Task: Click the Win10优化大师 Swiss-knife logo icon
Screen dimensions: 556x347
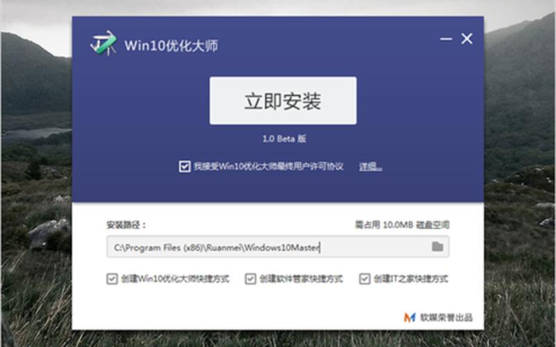Action: 103,43
